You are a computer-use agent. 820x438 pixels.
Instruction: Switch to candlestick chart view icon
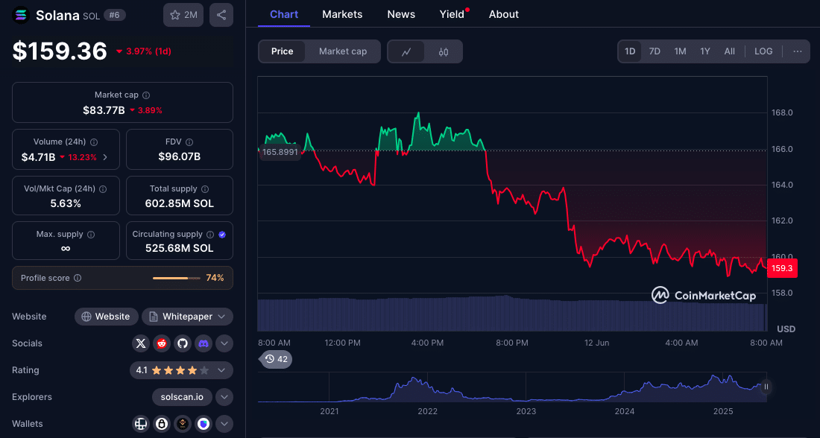pyautogui.click(x=444, y=51)
